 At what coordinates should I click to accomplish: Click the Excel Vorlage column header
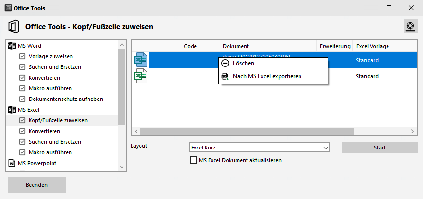pos(385,46)
